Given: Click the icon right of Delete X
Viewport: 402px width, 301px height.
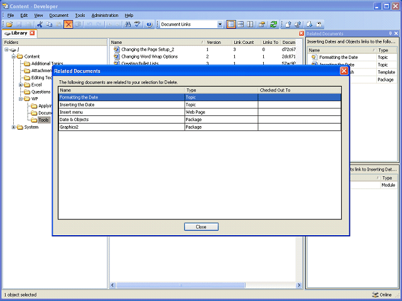Looking at the screenshot, I should point(78,24).
